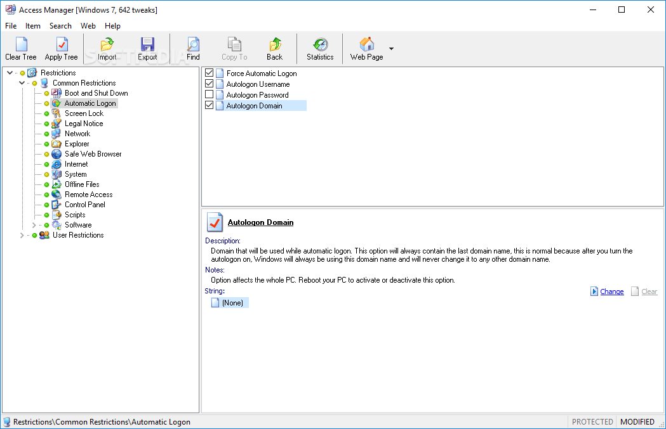Viewport: 666px width, 429px height.
Task: Activate the Find tool
Action: pyautogui.click(x=192, y=48)
